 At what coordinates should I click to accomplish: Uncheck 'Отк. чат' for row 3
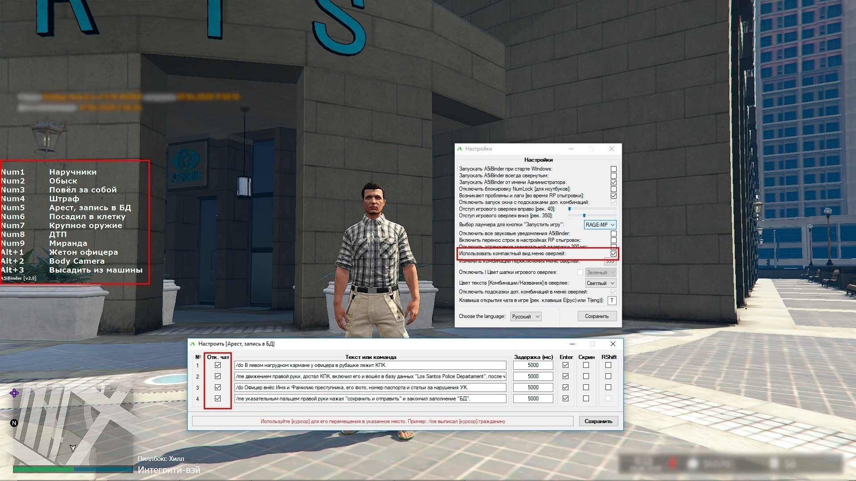(x=218, y=387)
